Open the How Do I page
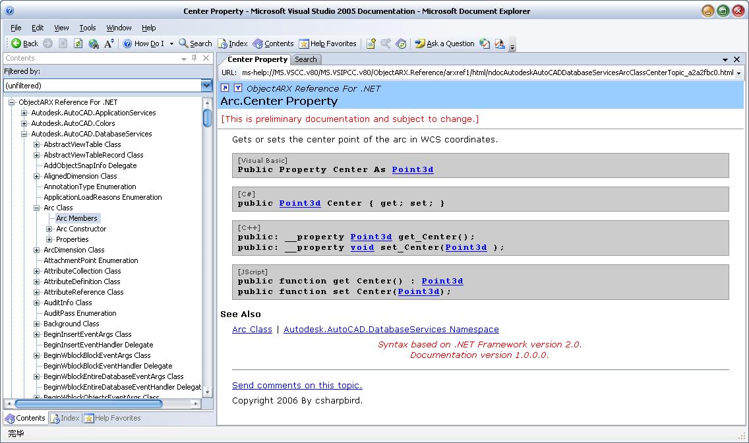This screenshot has width=749, height=443. pyautogui.click(x=143, y=44)
